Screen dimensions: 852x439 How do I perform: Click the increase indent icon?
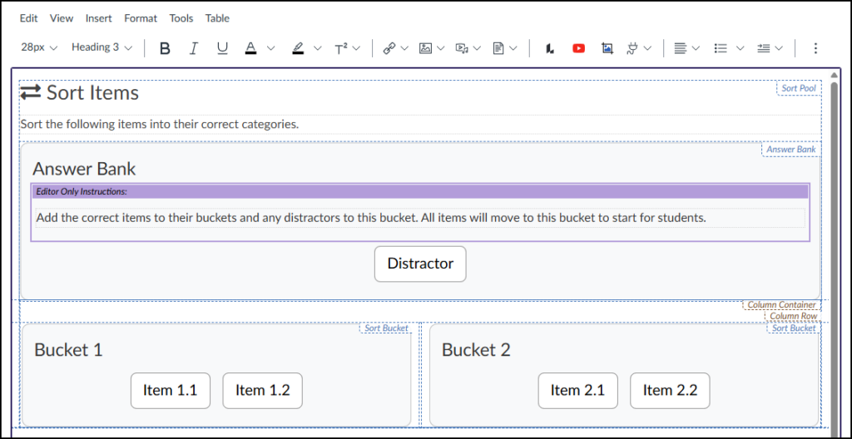click(764, 48)
